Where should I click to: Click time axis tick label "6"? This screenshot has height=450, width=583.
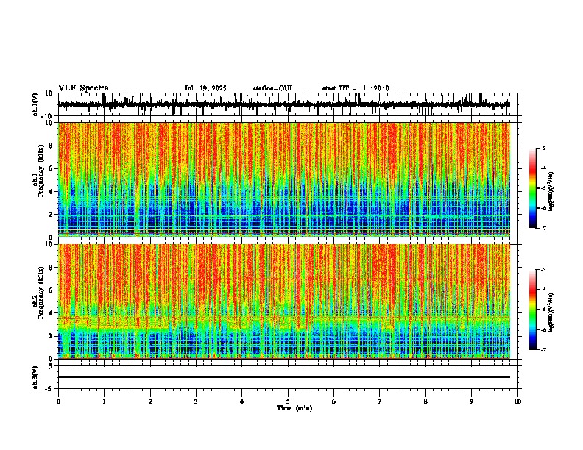coord(333,401)
